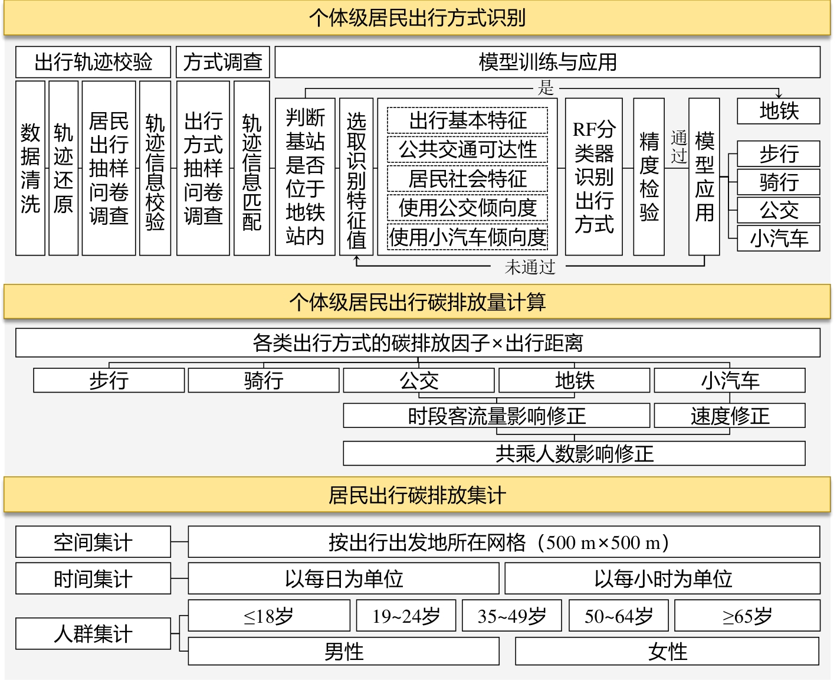Select the 50~64岁 age group box
Screen dimensions: 837x680
[619, 616]
